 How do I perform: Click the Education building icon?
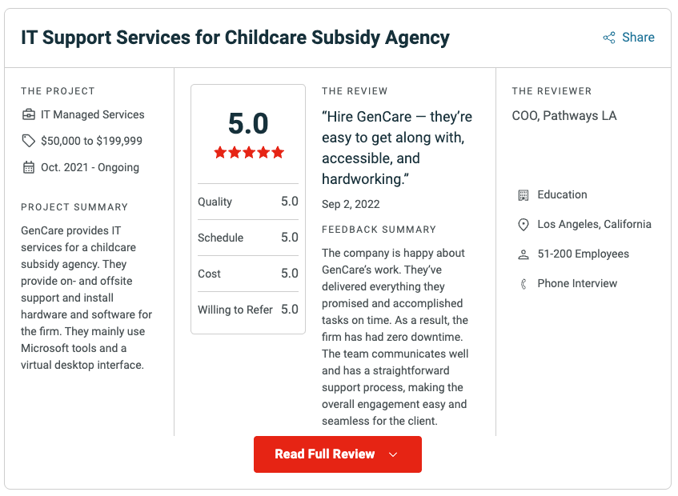[524, 194]
